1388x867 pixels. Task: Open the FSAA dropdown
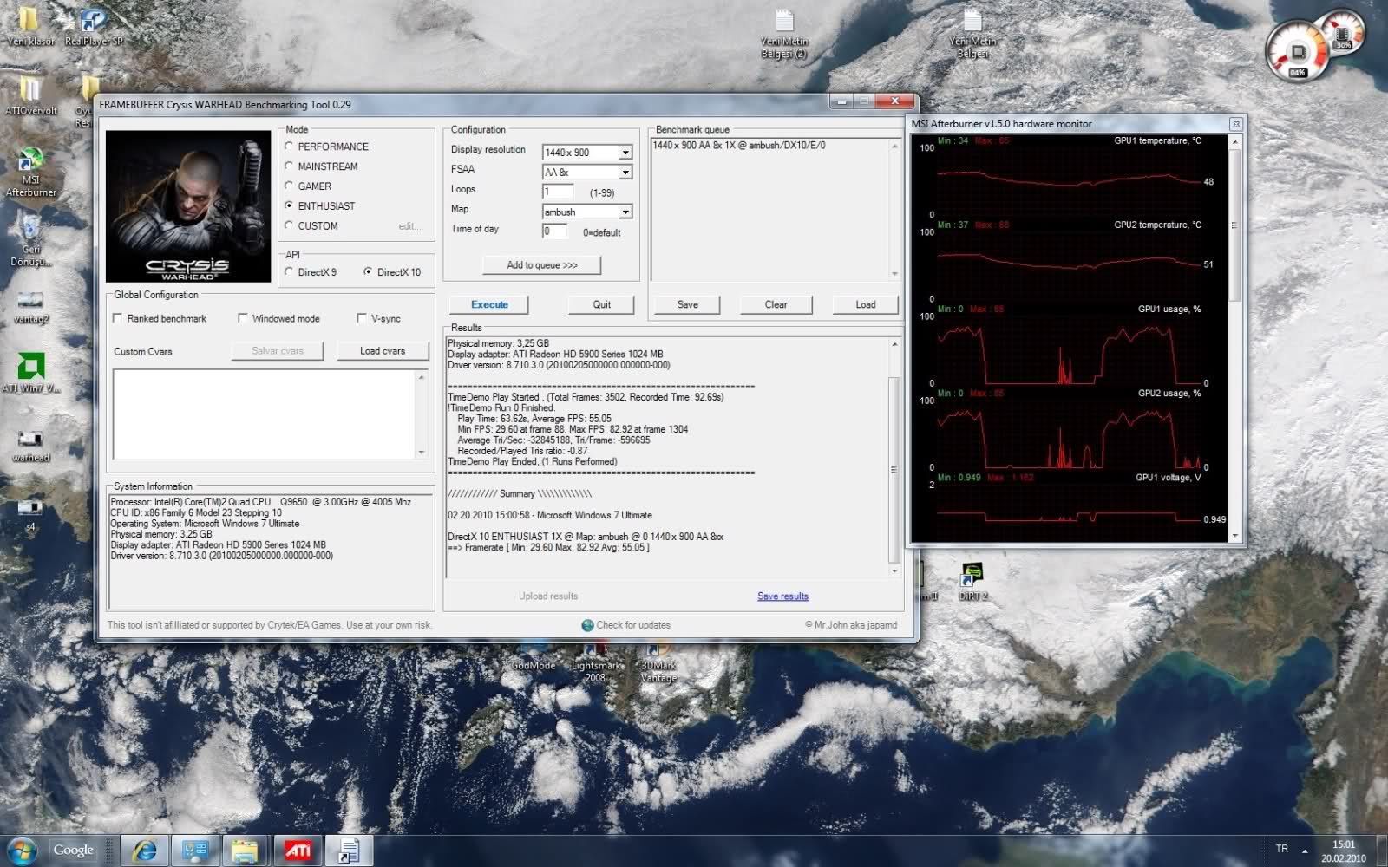[625, 173]
